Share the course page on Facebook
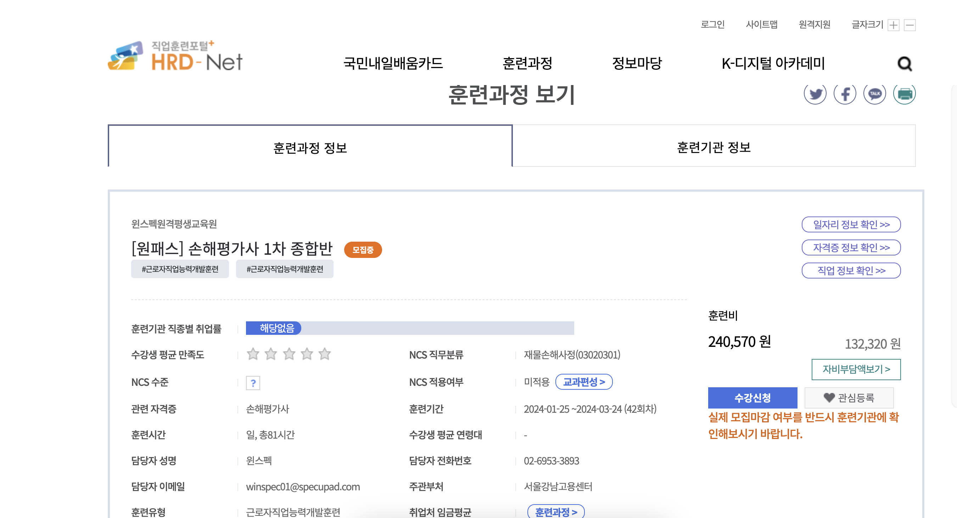957x518 pixels. 845,95
